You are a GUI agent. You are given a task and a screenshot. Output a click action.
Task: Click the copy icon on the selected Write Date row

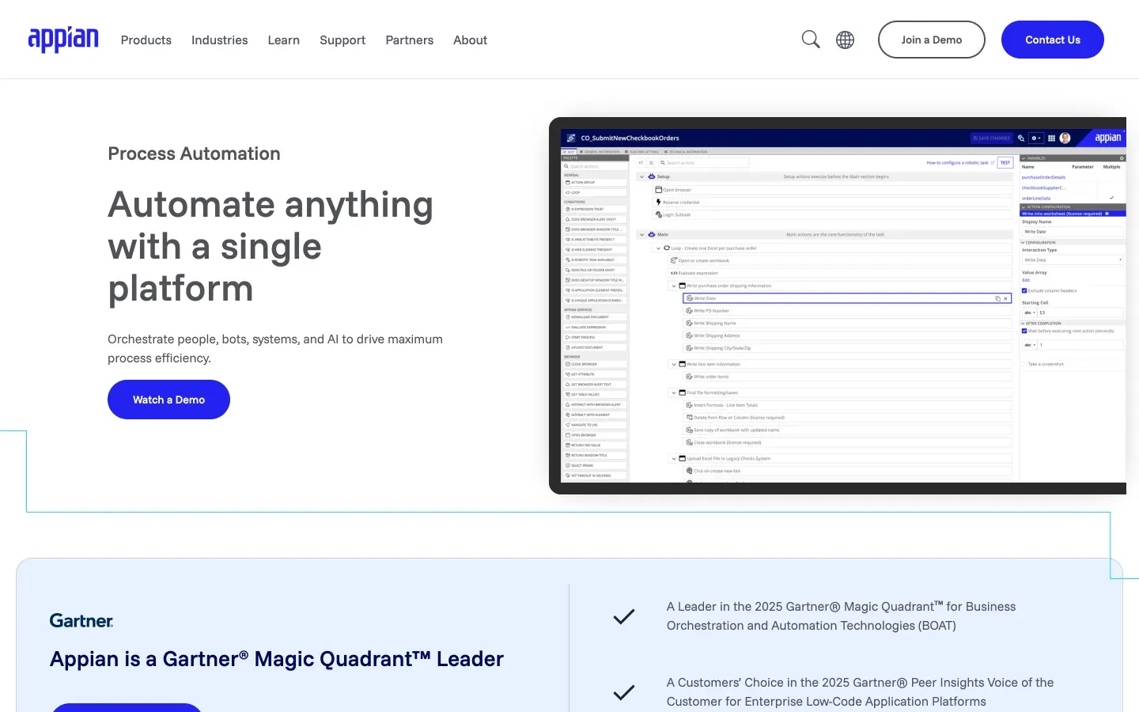[x=997, y=298]
